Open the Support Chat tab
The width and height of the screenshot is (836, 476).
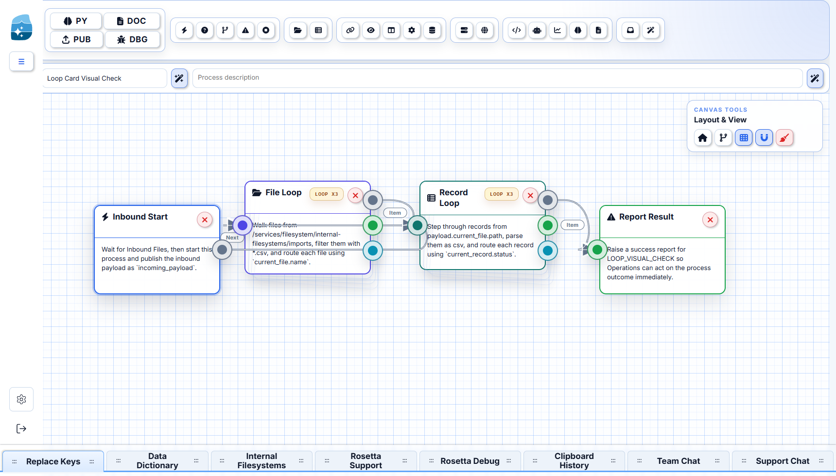point(783,461)
